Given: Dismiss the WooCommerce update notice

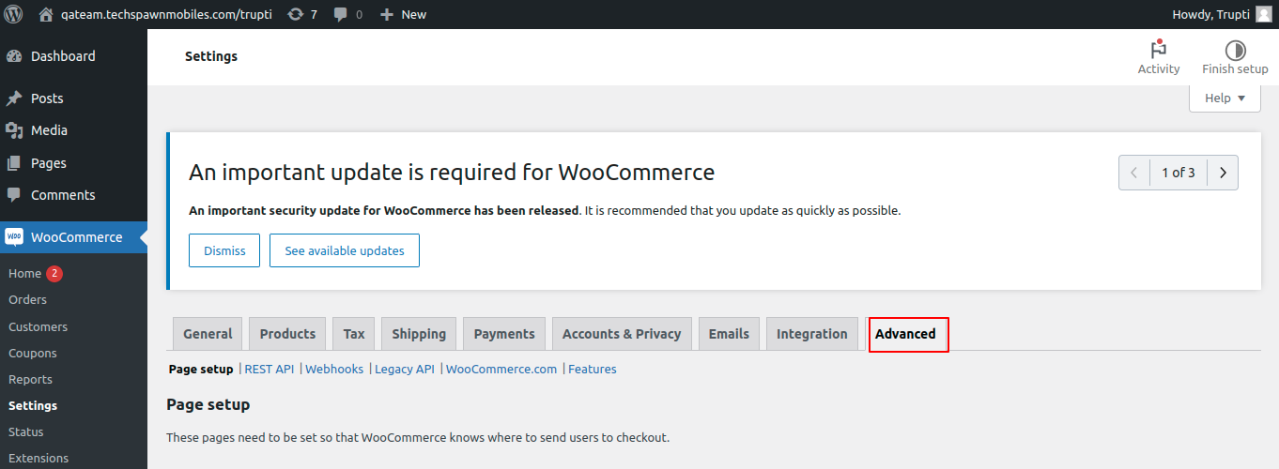Looking at the screenshot, I should pyautogui.click(x=224, y=250).
